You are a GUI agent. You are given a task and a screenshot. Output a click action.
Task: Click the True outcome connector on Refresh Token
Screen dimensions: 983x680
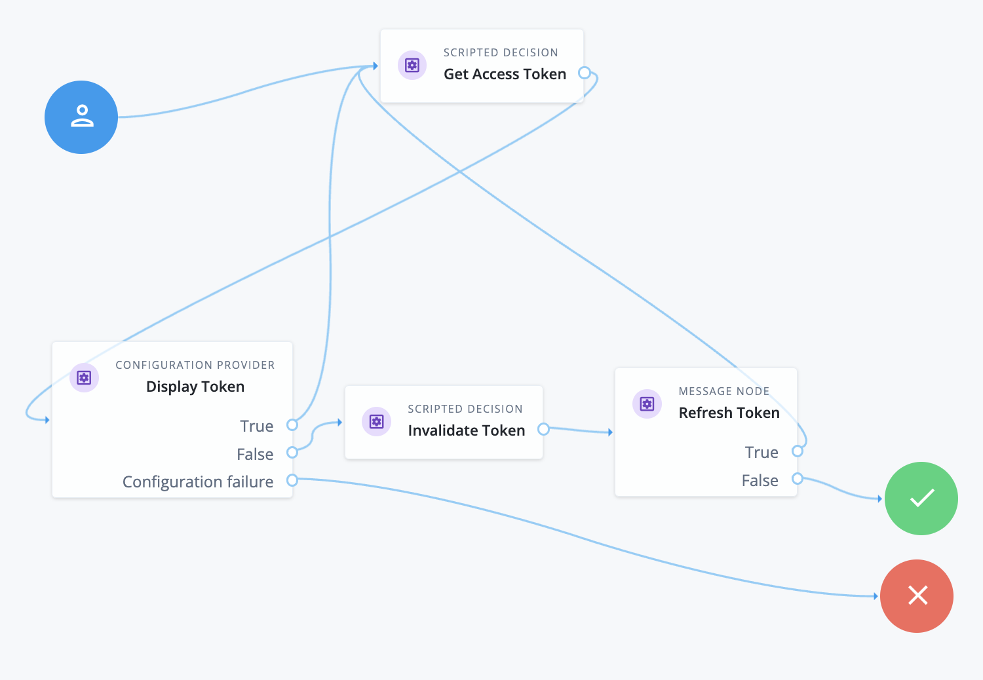798,451
